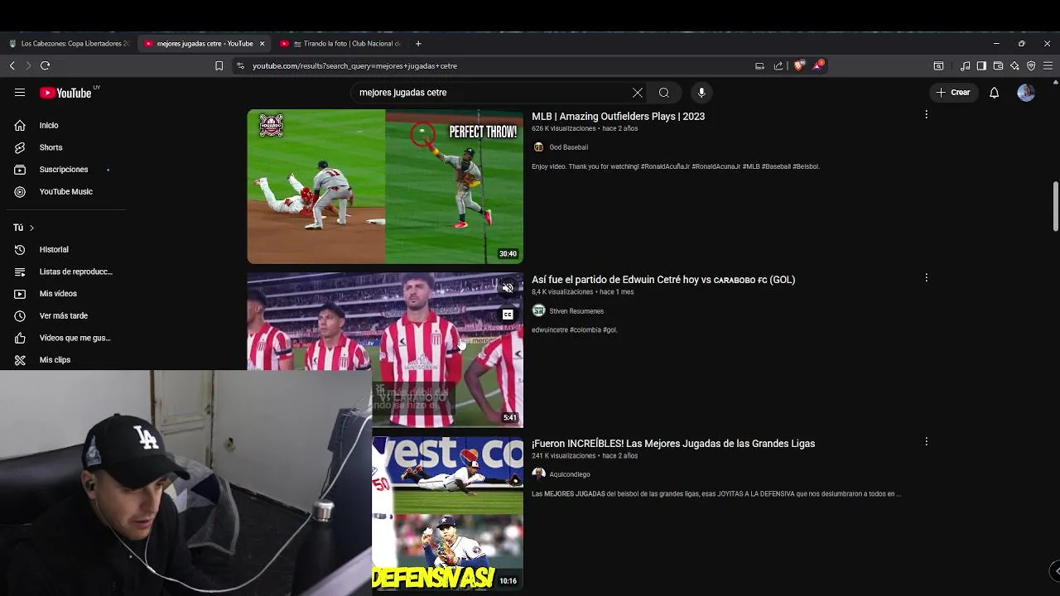Screen dimensions: 1060x596
Task: Unmute the Edwuin Cetré preview video
Action: [x=508, y=288]
